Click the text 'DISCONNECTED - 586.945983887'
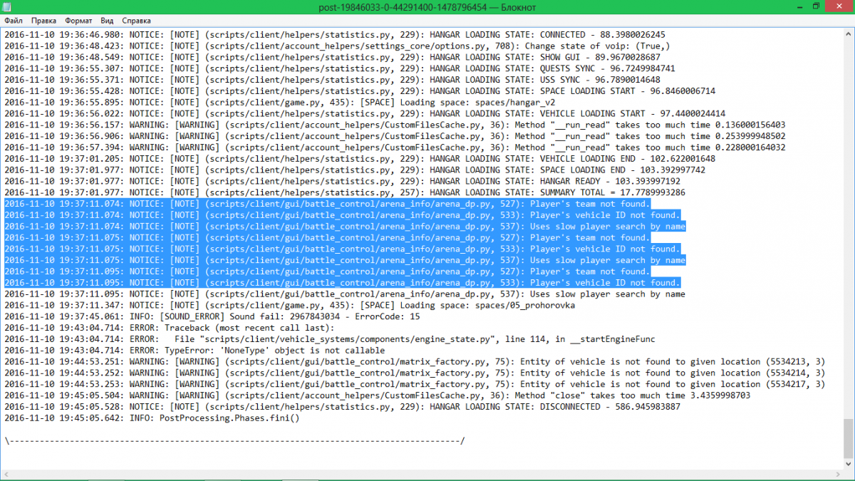 tap(611, 407)
